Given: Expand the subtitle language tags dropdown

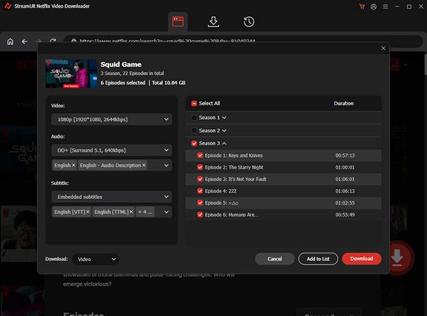Looking at the screenshot, I should click(x=166, y=212).
